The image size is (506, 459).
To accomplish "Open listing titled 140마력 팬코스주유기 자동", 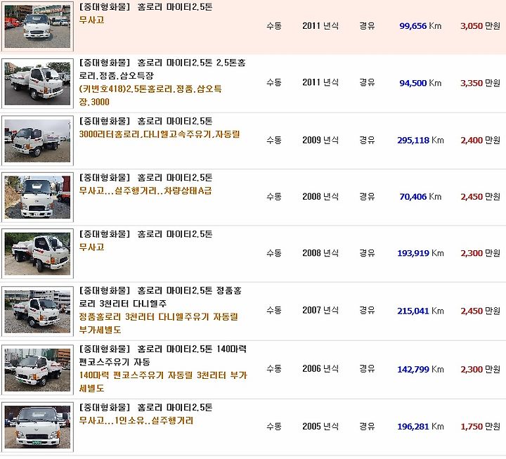I will tap(163, 356).
